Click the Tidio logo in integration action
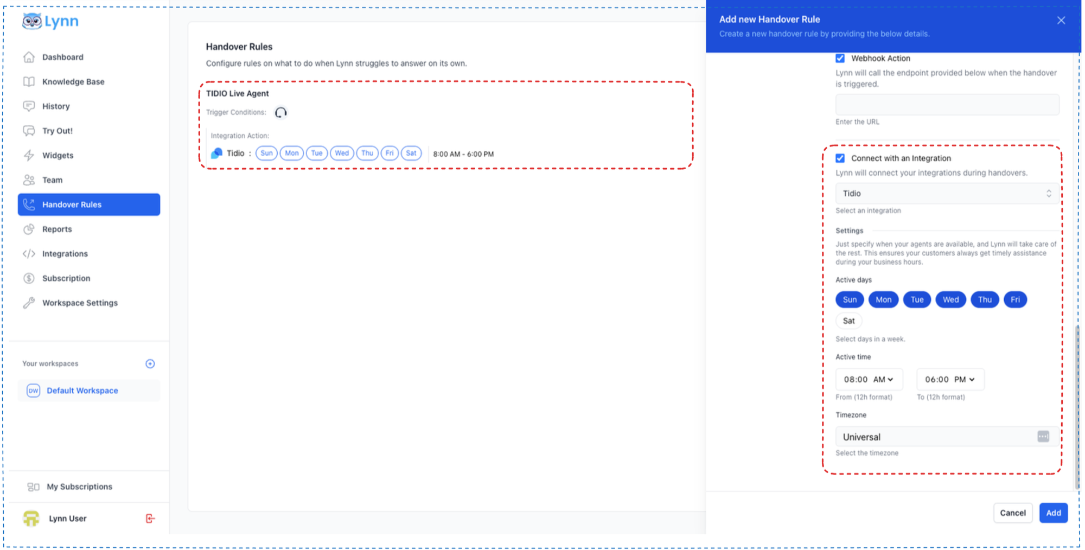Image resolution: width=1085 pixels, height=550 pixels. pos(216,154)
